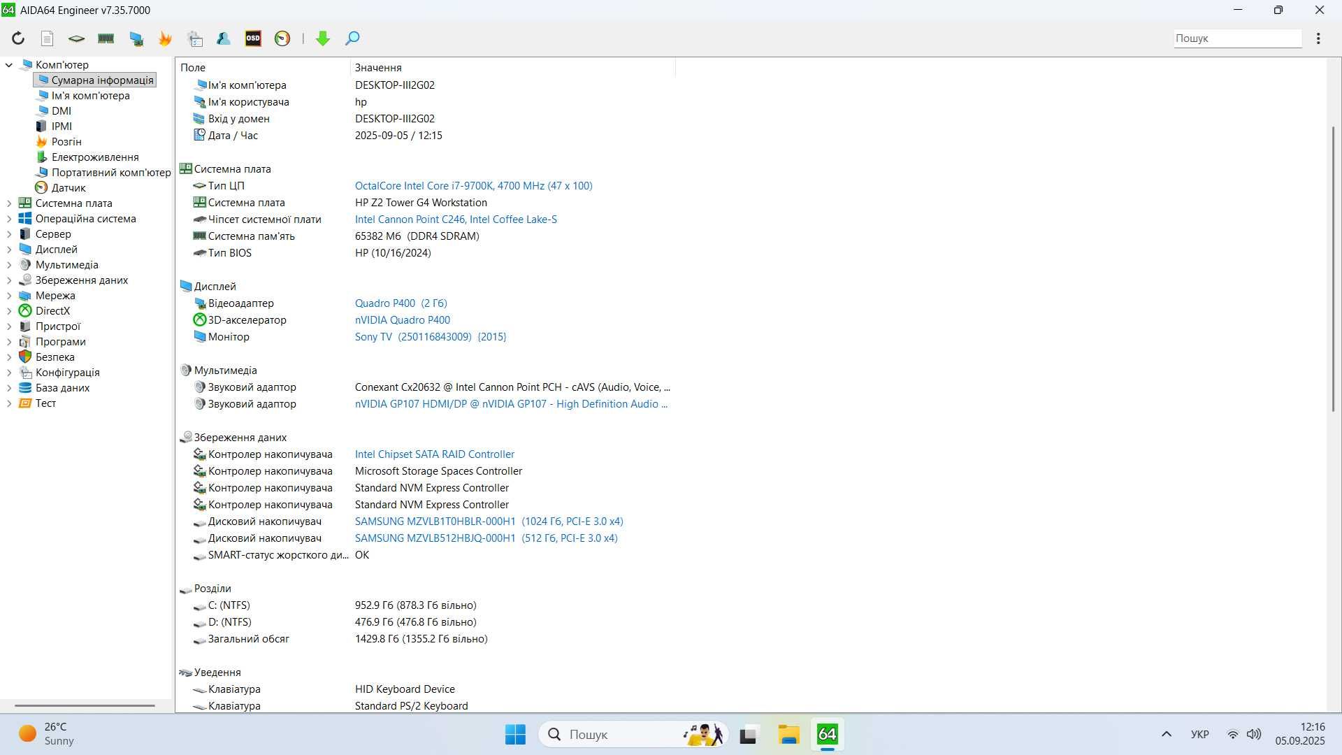Screen dimensions: 1342x755
Task: Open the Quadro P400 (2 Гб) link
Action: [x=401, y=303]
